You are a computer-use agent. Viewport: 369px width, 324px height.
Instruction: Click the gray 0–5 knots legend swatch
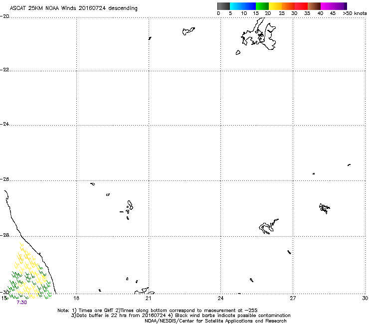[x=223, y=6]
